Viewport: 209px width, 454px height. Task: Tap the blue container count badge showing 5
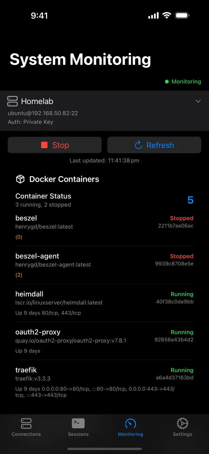(x=190, y=200)
